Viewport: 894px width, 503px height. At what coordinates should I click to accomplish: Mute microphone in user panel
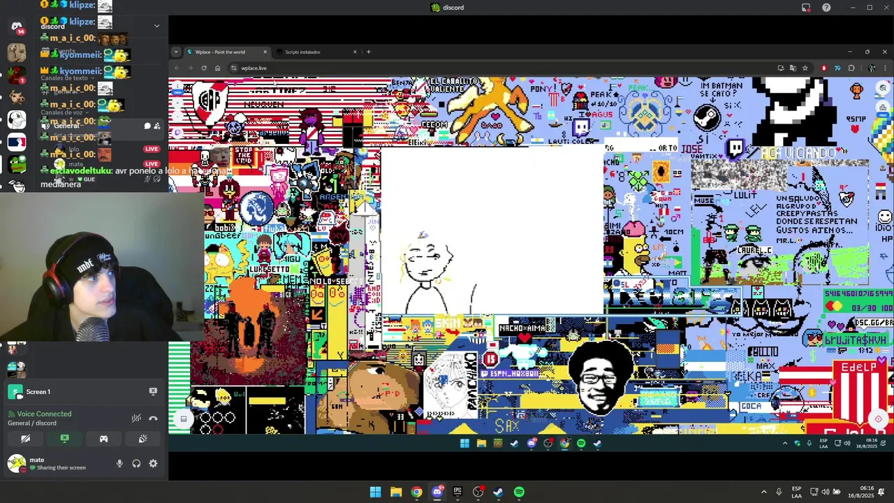(x=119, y=463)
